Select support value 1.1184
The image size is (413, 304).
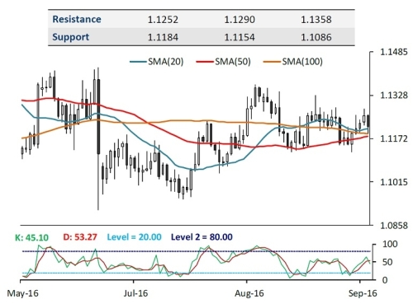click(x=163, y=37)
